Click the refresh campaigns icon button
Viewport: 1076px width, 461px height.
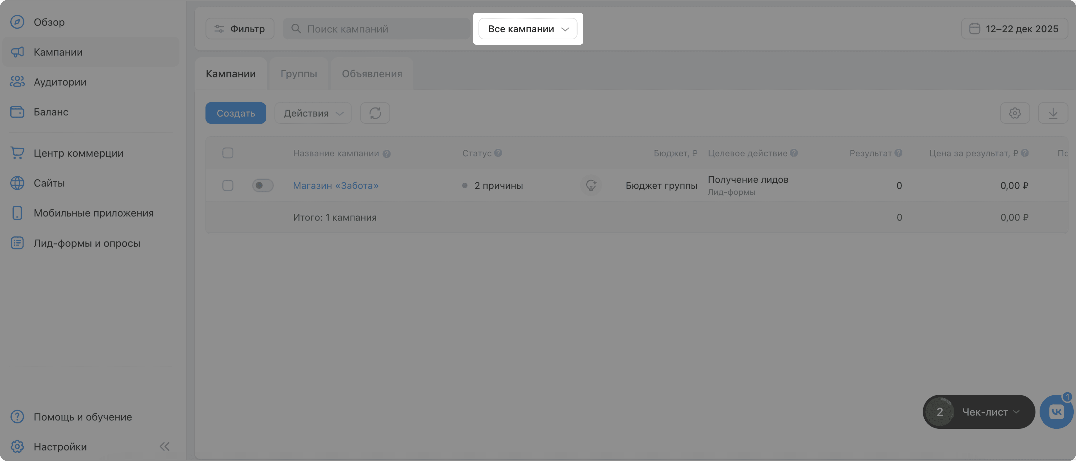pos(375,113)
